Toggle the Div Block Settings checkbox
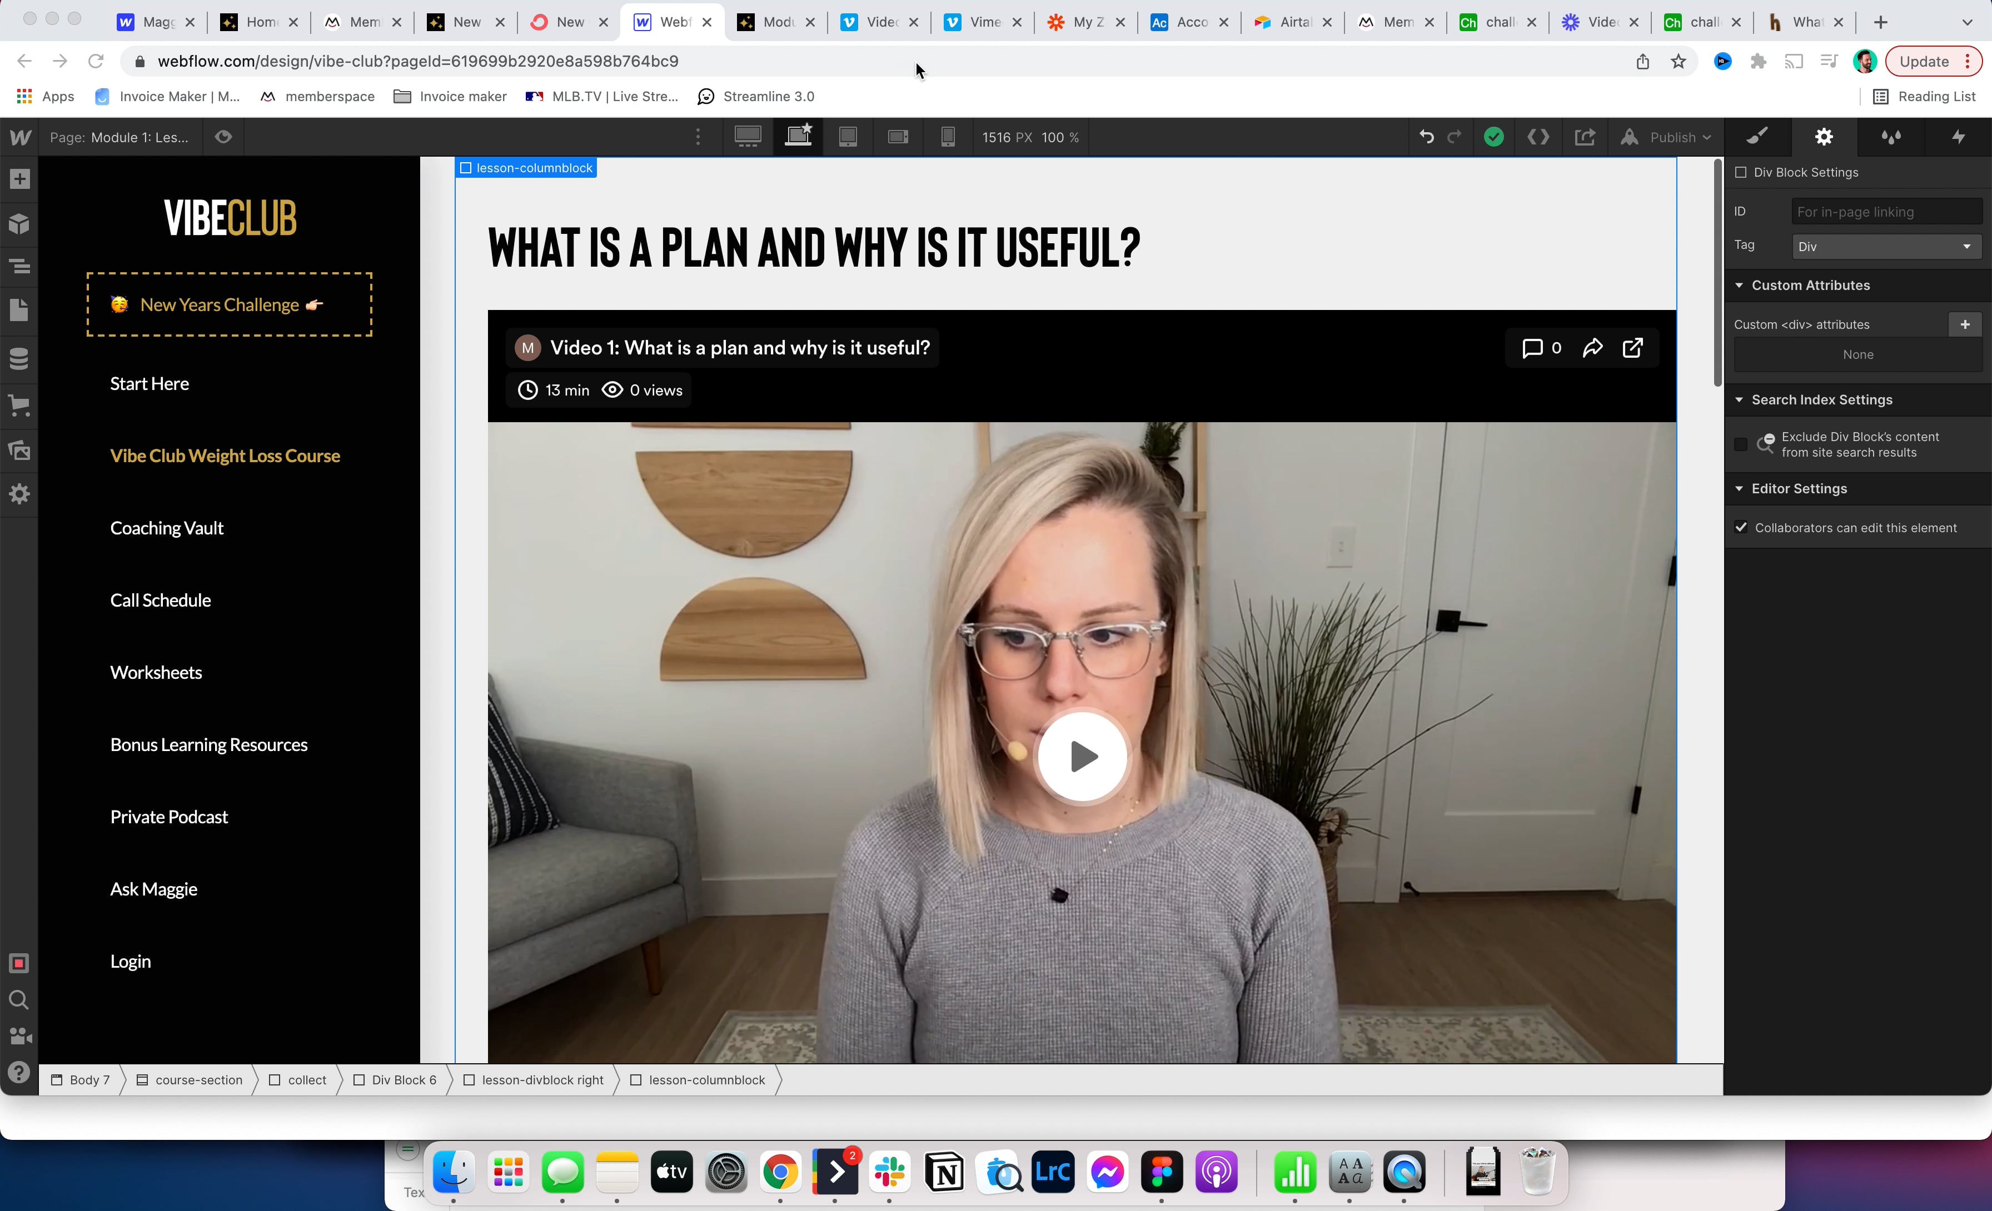This screenshot has height=1211, width=1992. click(x=1741, y=172)
